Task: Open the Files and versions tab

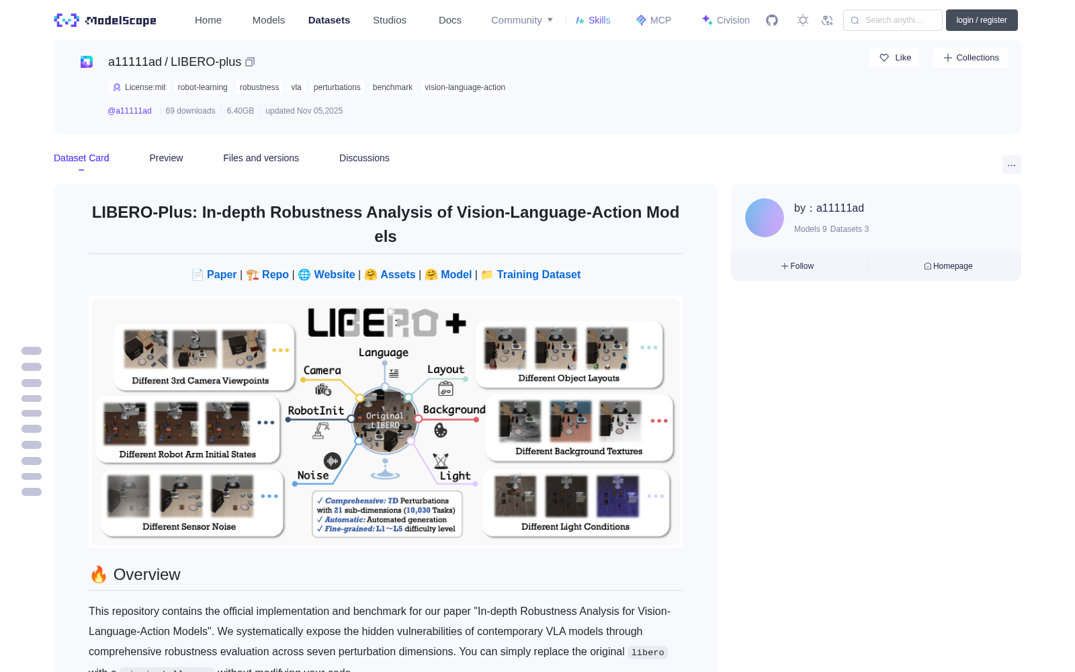Action: pyautogui.click(x=261, y=158)
